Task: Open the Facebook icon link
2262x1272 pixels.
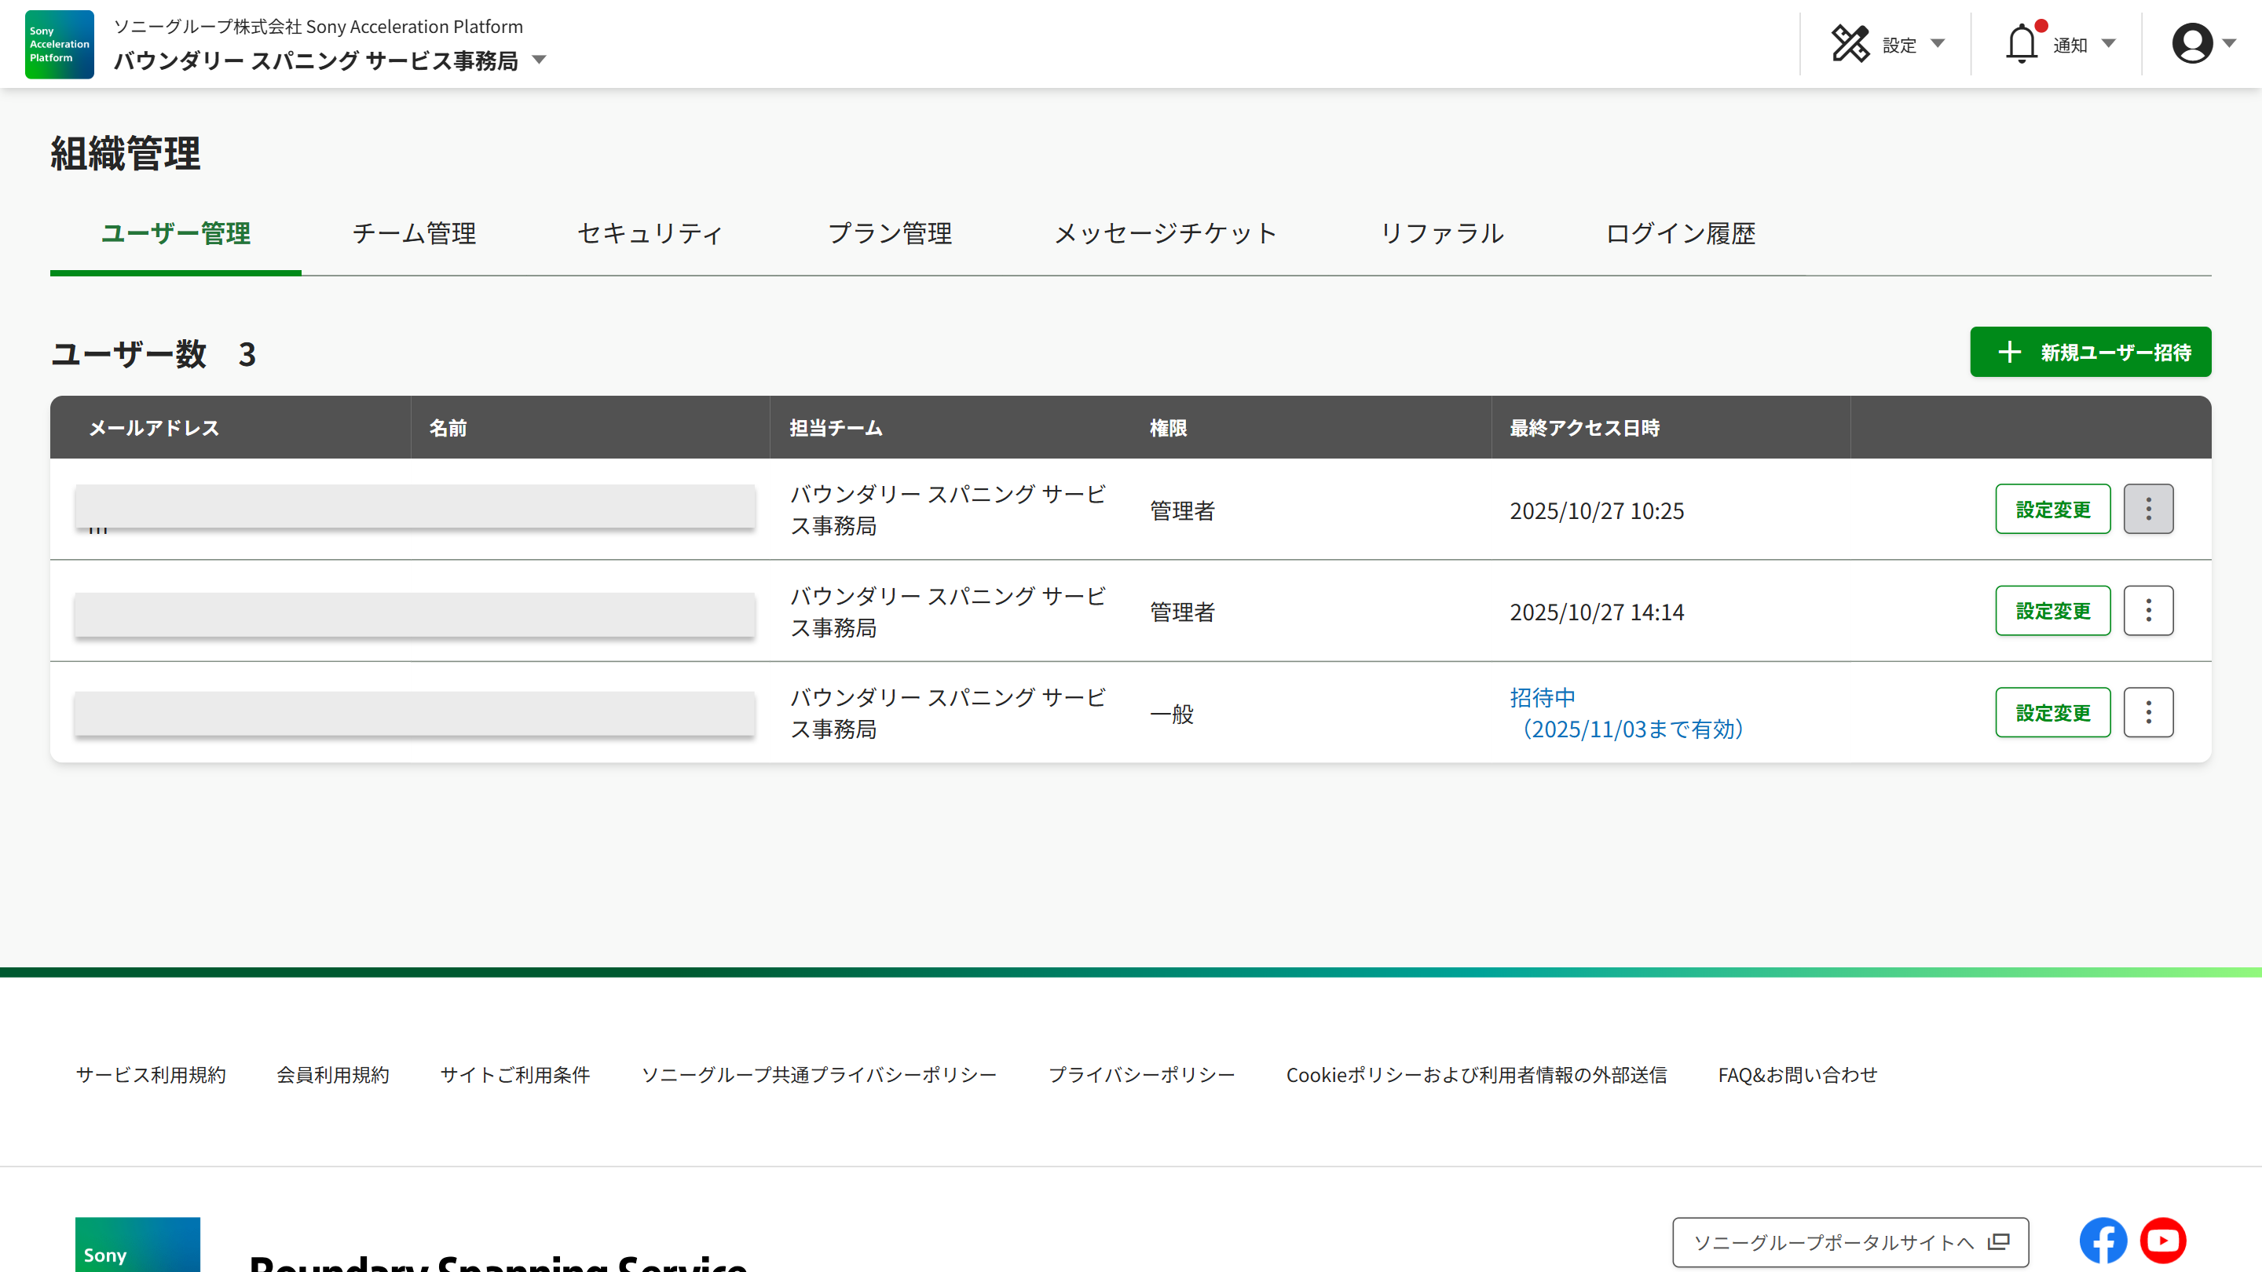Action: point(2103,1241)
